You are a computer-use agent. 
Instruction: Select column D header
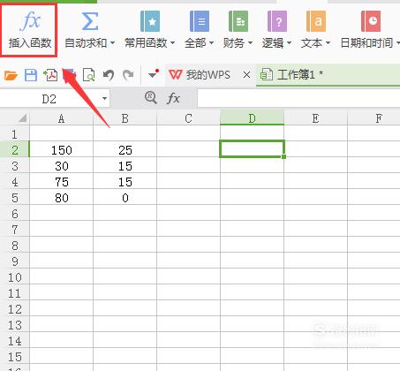[252, 118]
